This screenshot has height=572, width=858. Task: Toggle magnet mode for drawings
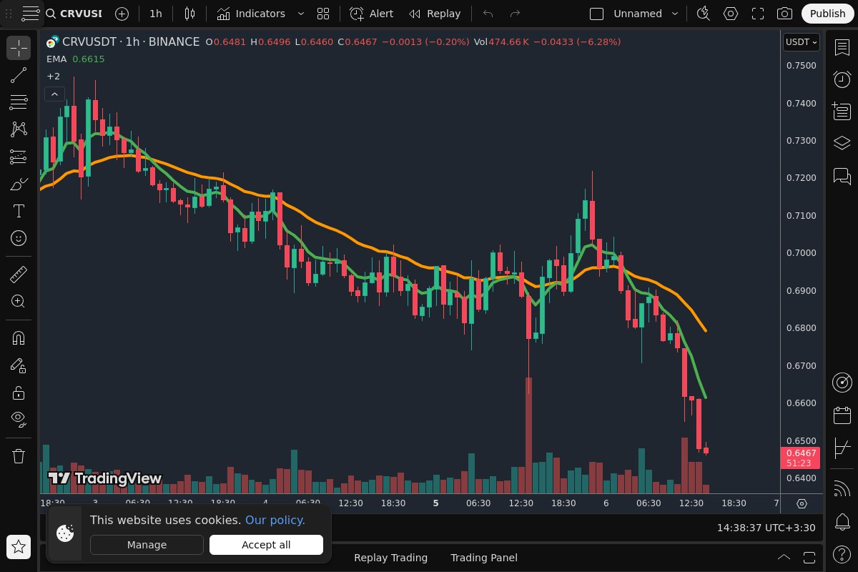pos(19,338)
